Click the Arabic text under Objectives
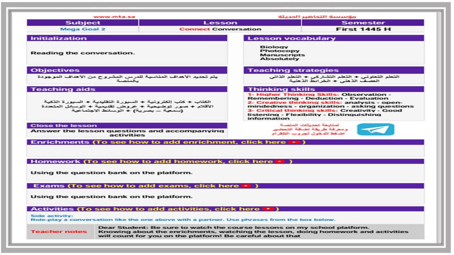Screen dimensions: 454x255 127,79
